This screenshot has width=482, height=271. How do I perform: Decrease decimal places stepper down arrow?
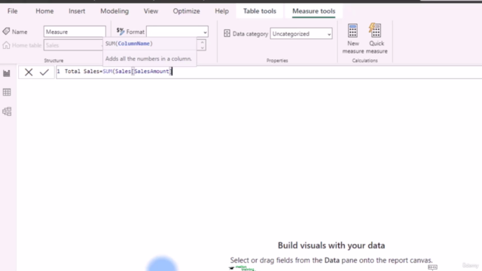click(x=202, y=47)
